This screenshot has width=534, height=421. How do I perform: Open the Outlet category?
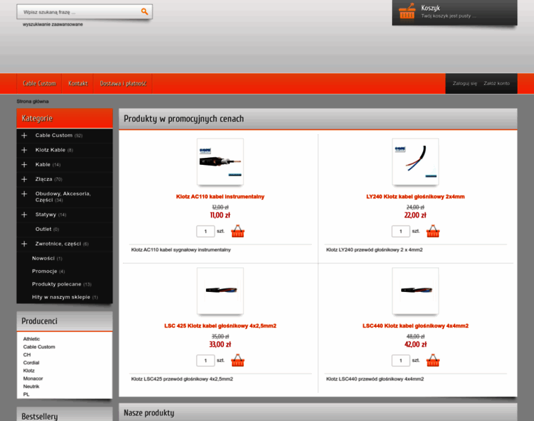[44, 229]
